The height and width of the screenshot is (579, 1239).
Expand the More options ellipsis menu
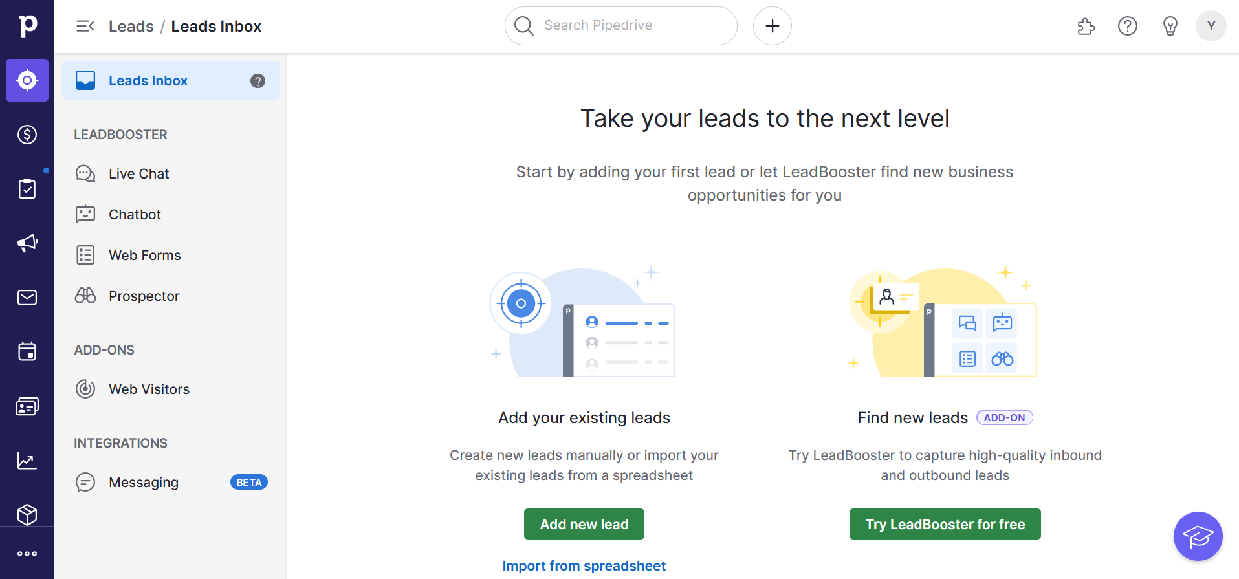pyautogui.click(x=27, y=554)
